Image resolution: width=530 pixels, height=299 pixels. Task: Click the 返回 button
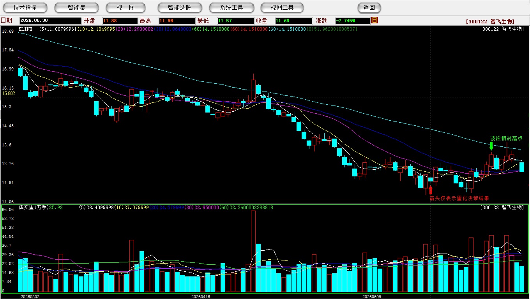[x=369, y=7]
